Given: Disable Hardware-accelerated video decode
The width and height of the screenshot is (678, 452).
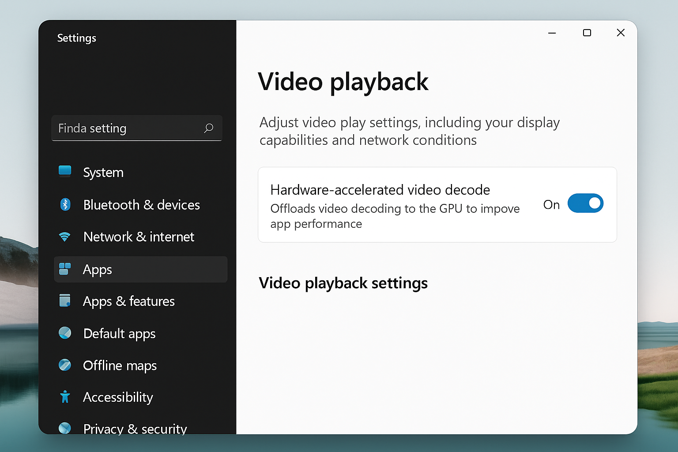Looking at the screenshot, I should pos(586,203).
